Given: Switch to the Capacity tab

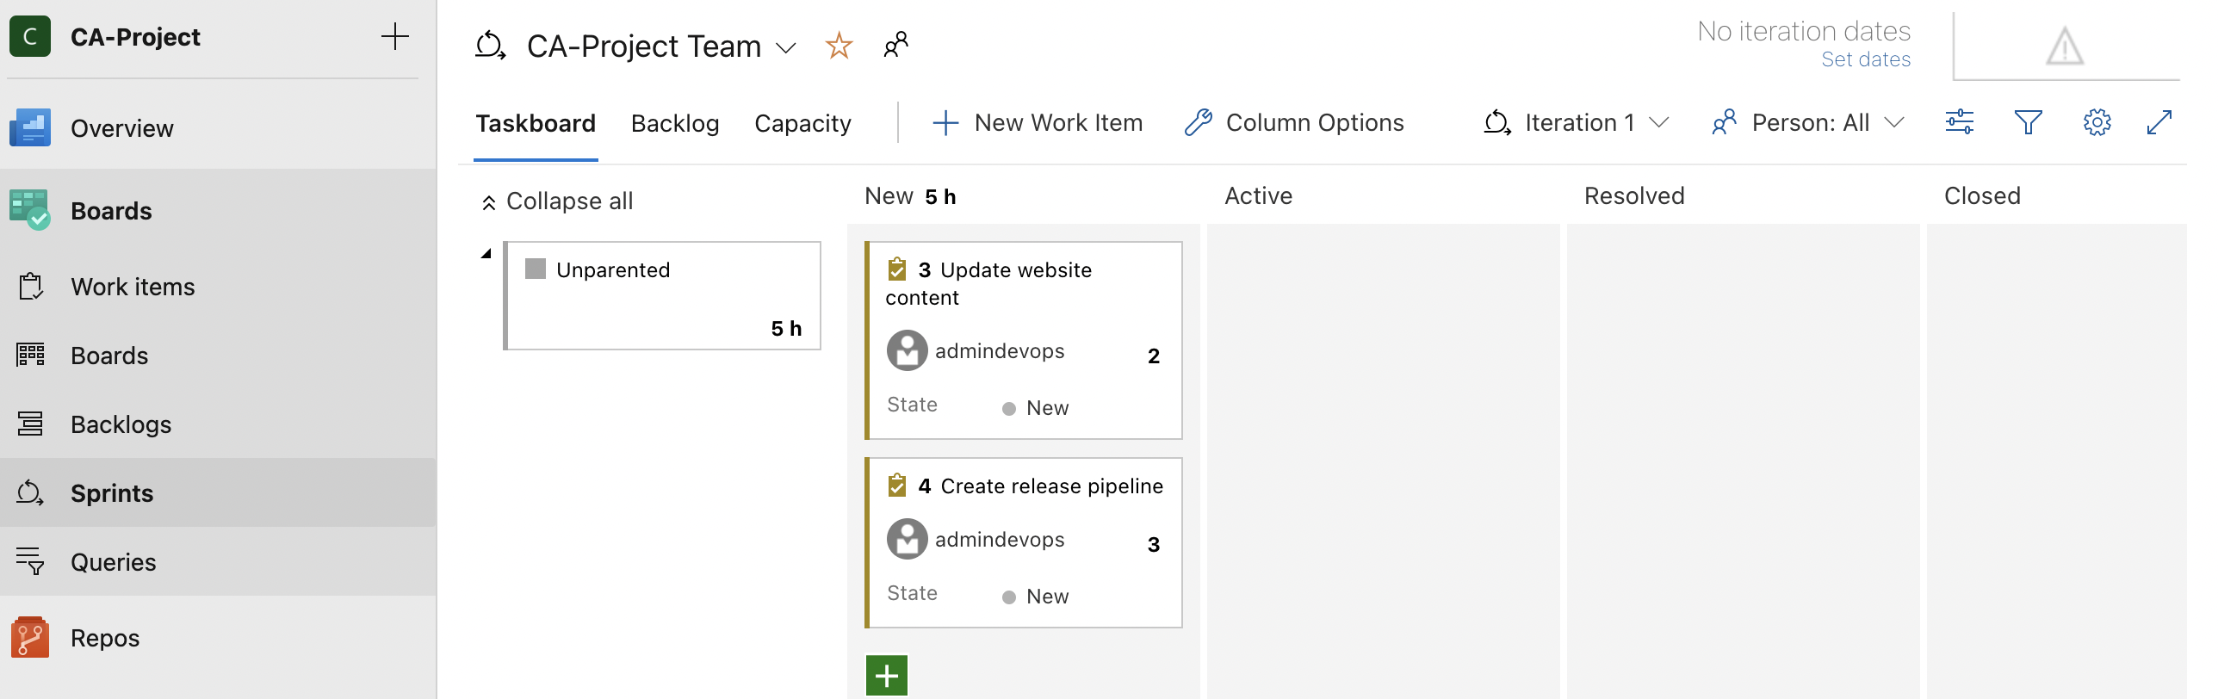Looking at the screenshot, I should click(x=802, y=124).
